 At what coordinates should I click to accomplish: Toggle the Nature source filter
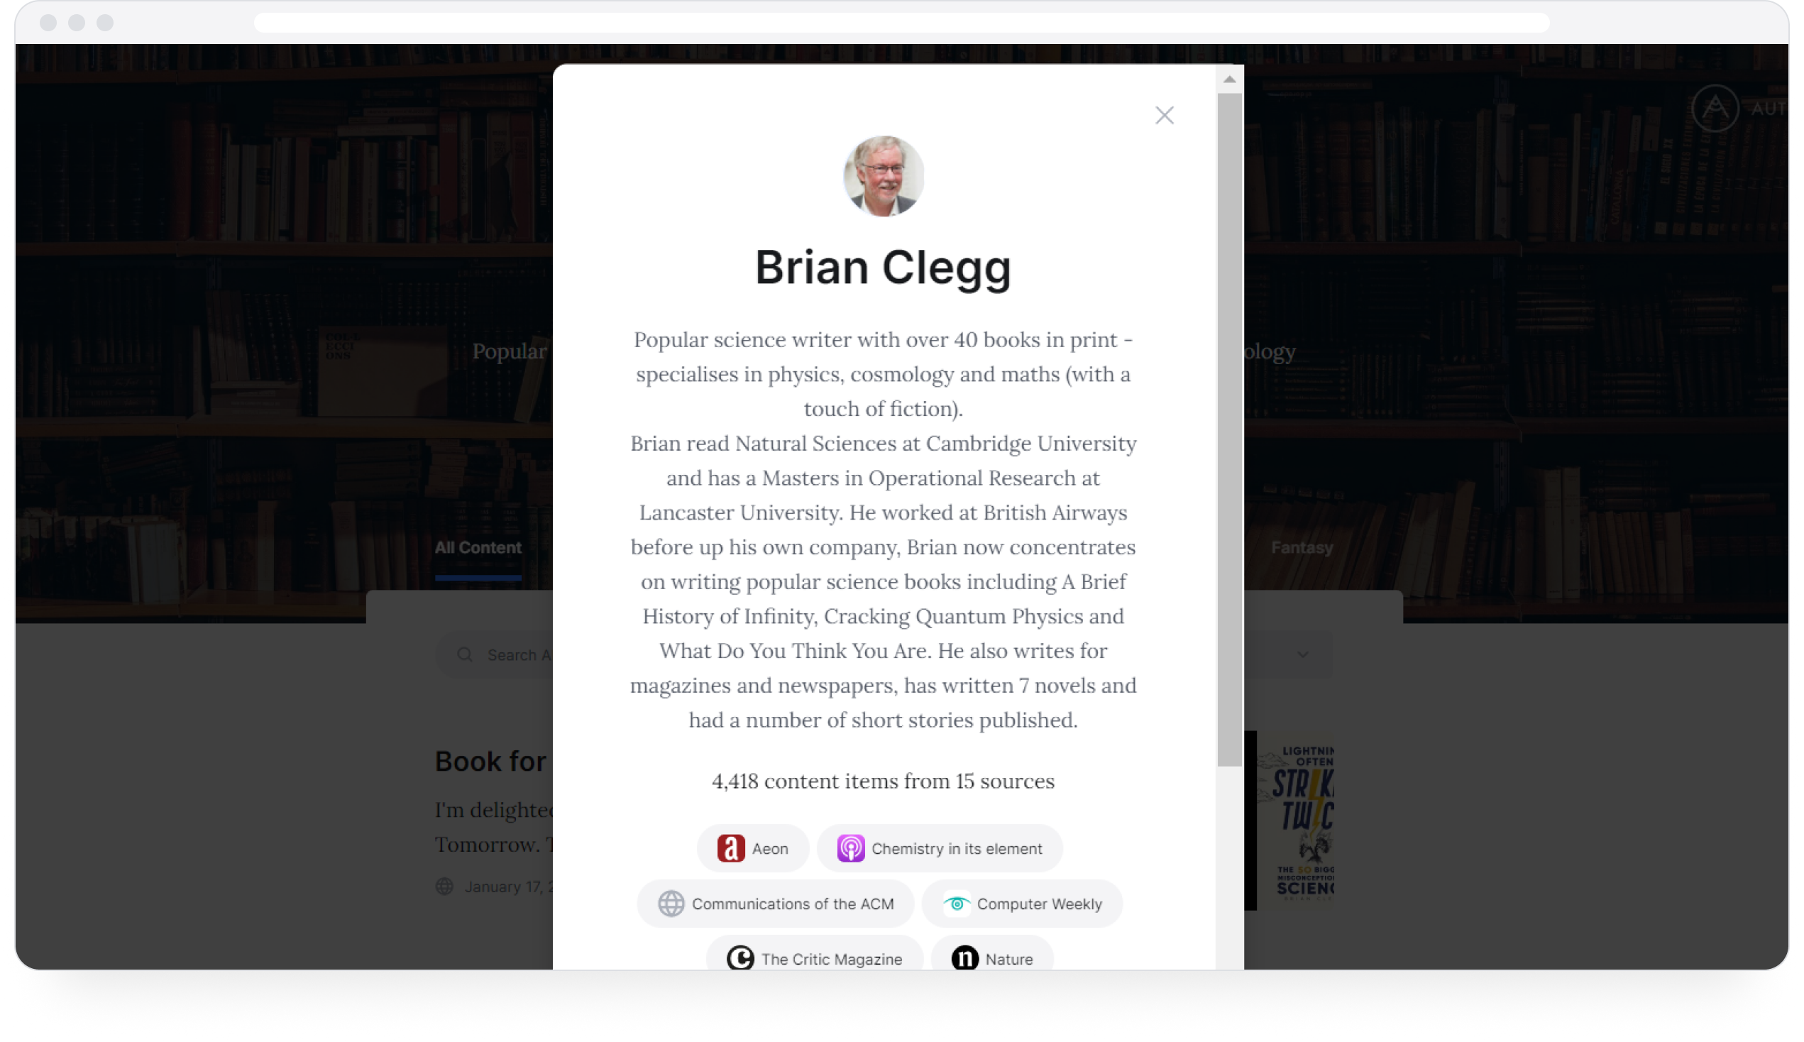(991, 956)
